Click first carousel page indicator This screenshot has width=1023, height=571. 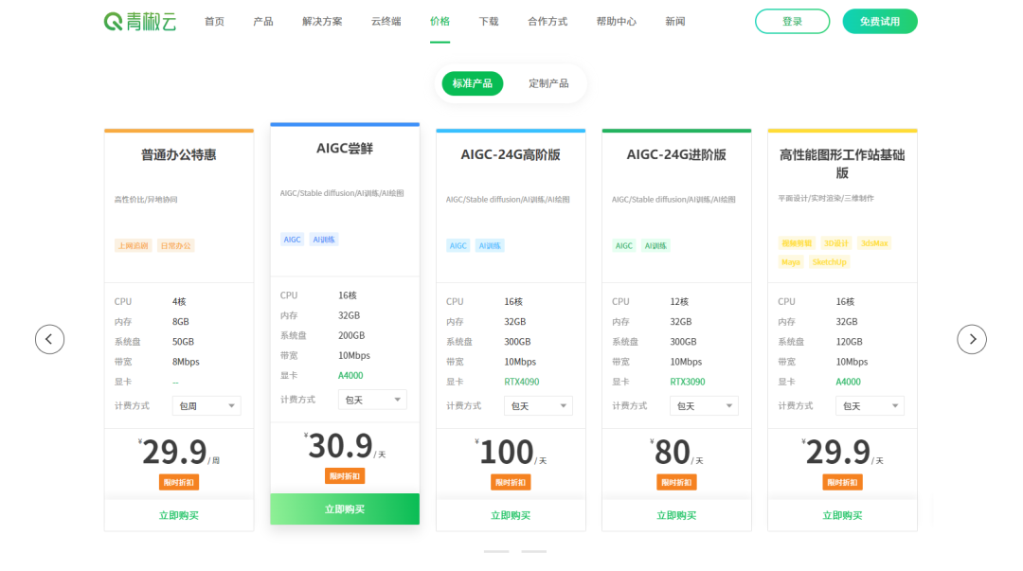[x=496, y=551]
